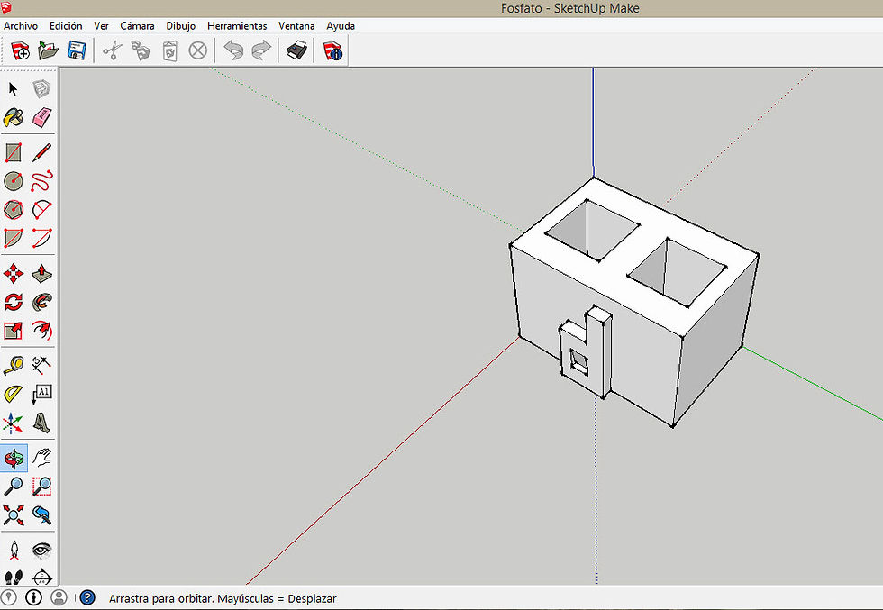
Task: Select the 3D Text tool
Action: coord(41,423)
